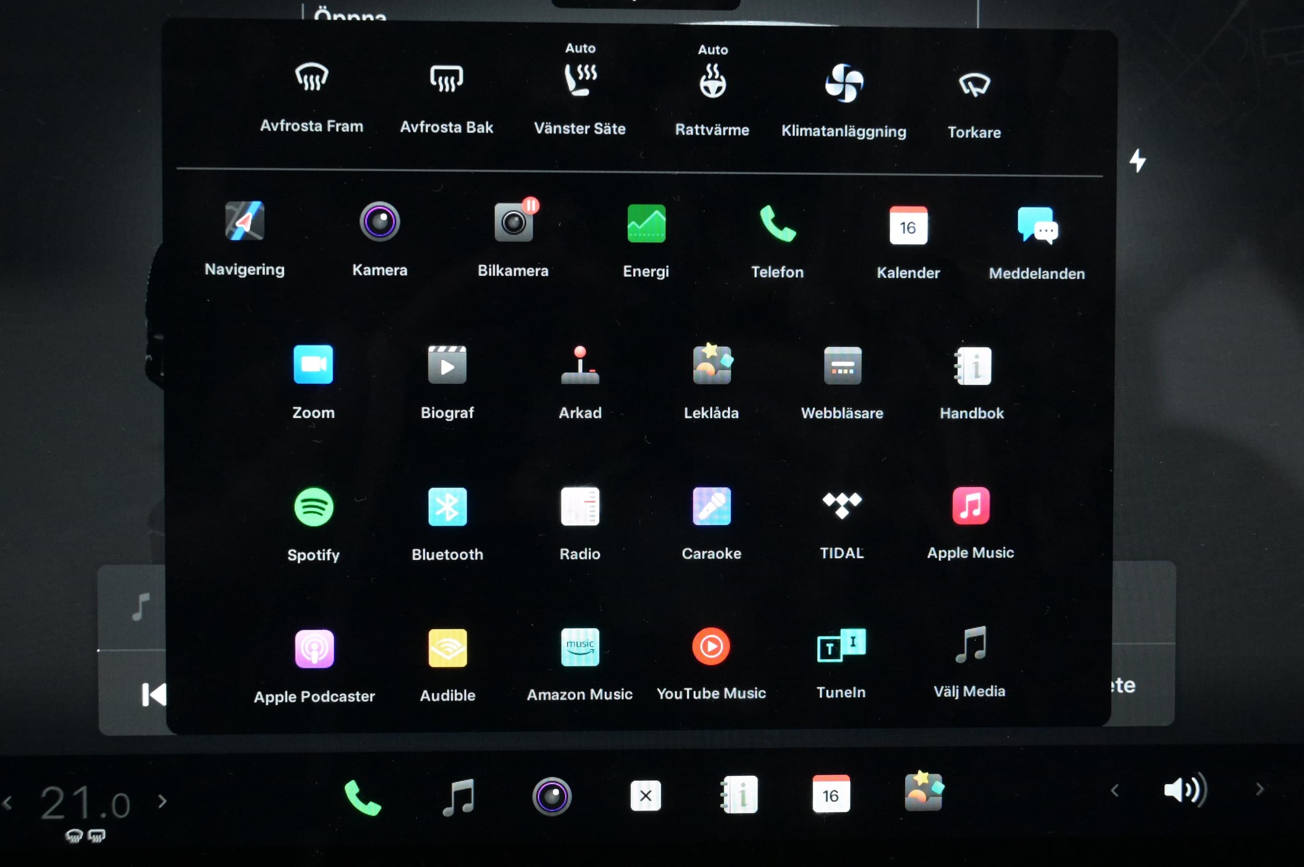This screenshot has width=1304, height=867.
Task: Open the Bilkamera dashcam app
Action: point(514,222)
